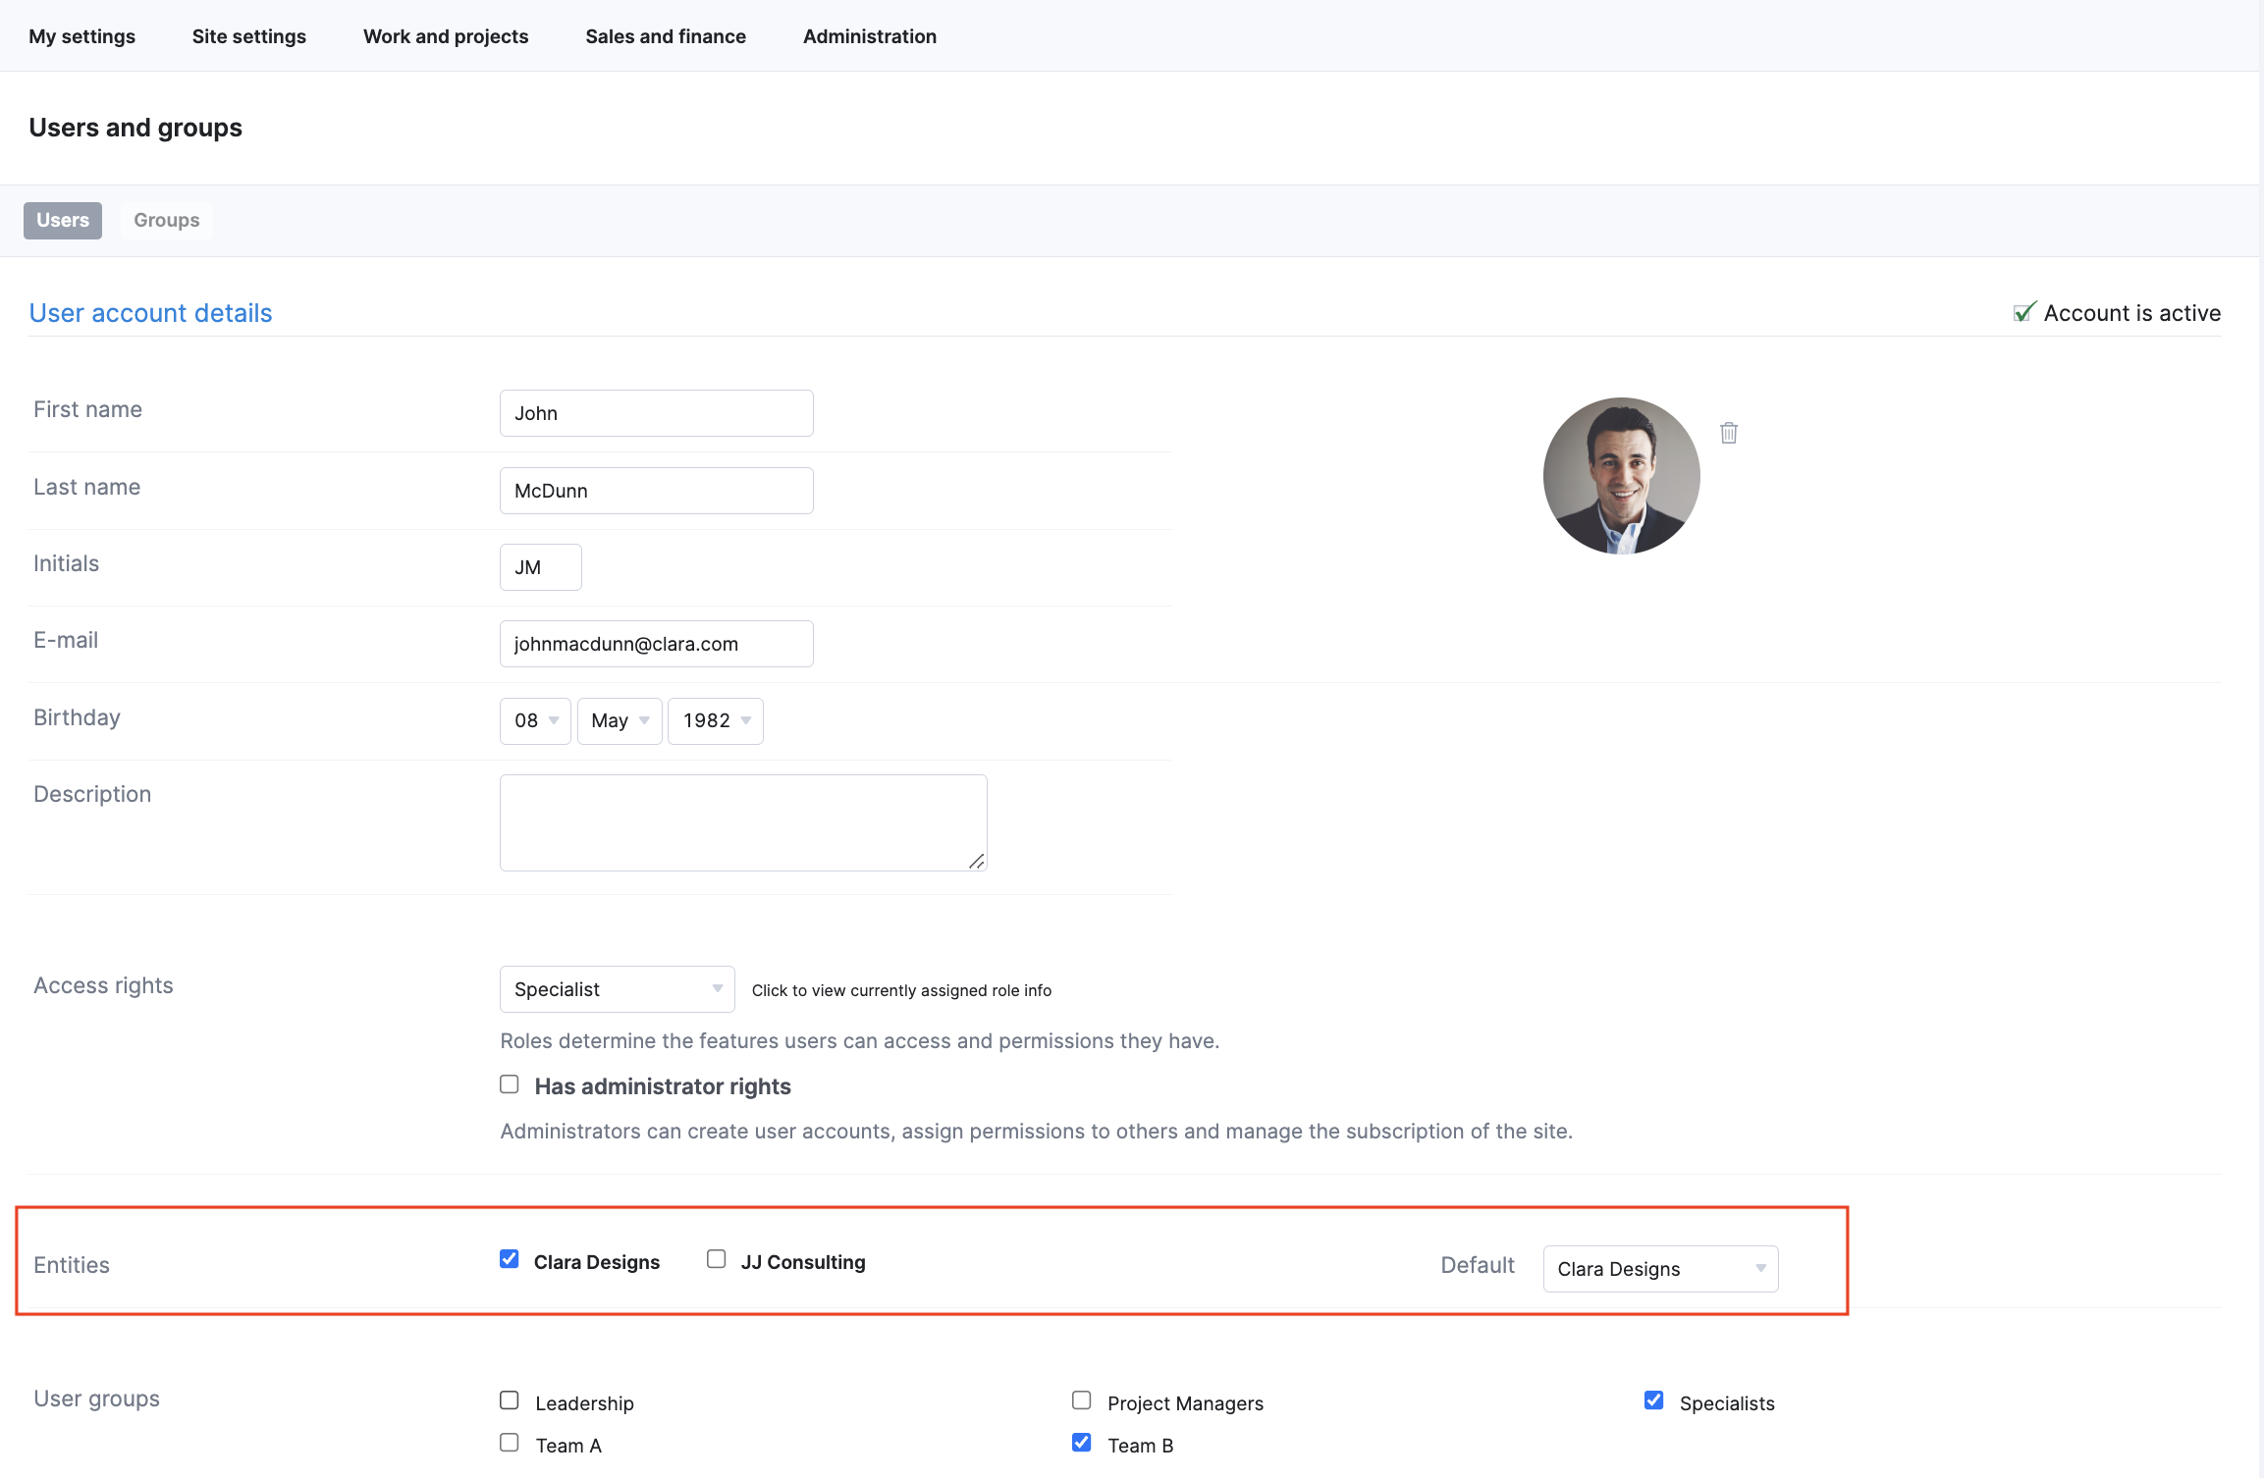Click to view currently assigned role info

tap(901, 990)
